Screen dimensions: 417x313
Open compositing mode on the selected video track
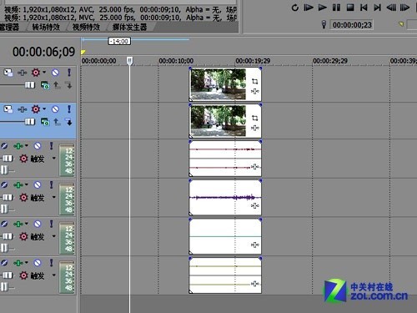(45, 122)
